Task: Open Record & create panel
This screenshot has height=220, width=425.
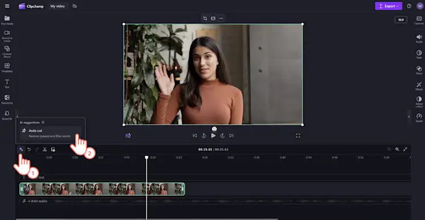Action: 7,36
